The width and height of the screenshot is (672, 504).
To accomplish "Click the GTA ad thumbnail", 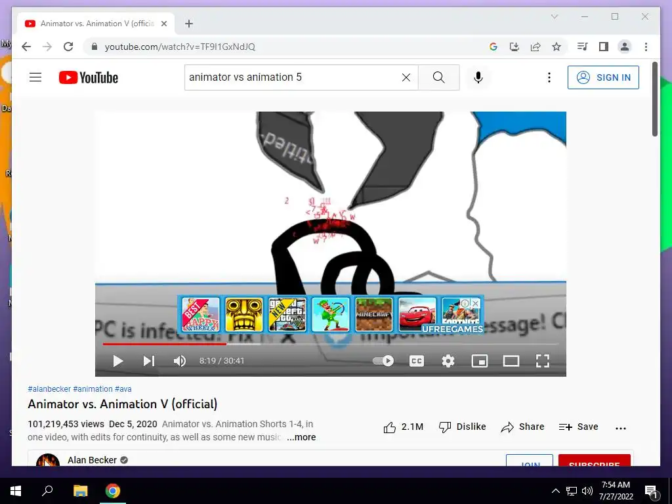I will pos(287,314).
